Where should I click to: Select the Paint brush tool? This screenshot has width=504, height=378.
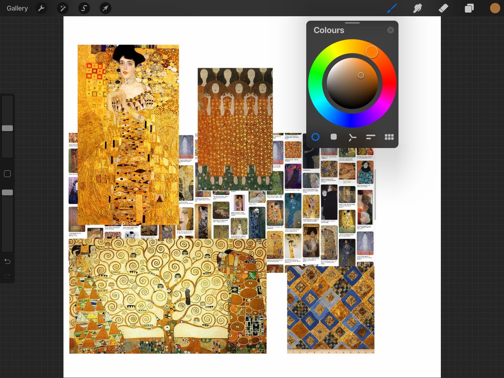(x=392, y=8)
